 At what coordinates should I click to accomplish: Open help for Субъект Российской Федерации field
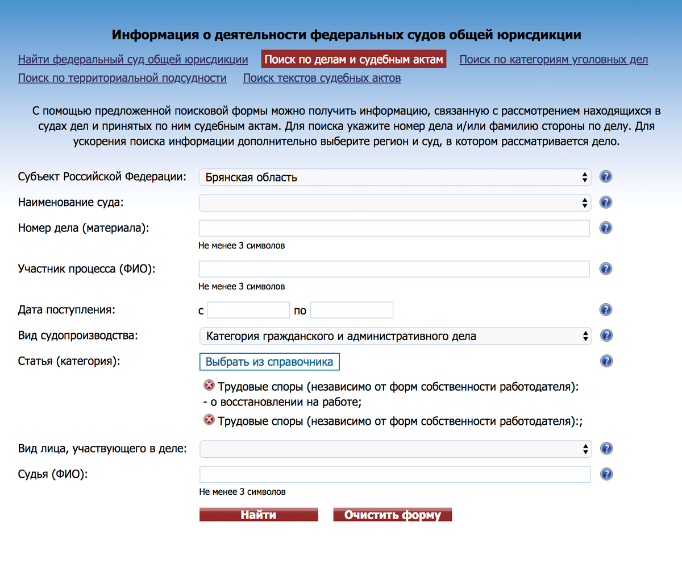click(606, 177)
